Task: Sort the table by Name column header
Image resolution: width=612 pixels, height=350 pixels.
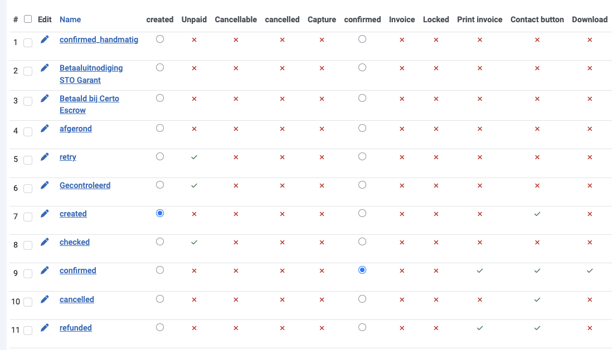Action: pyautogui.click(x=70, y=19)
